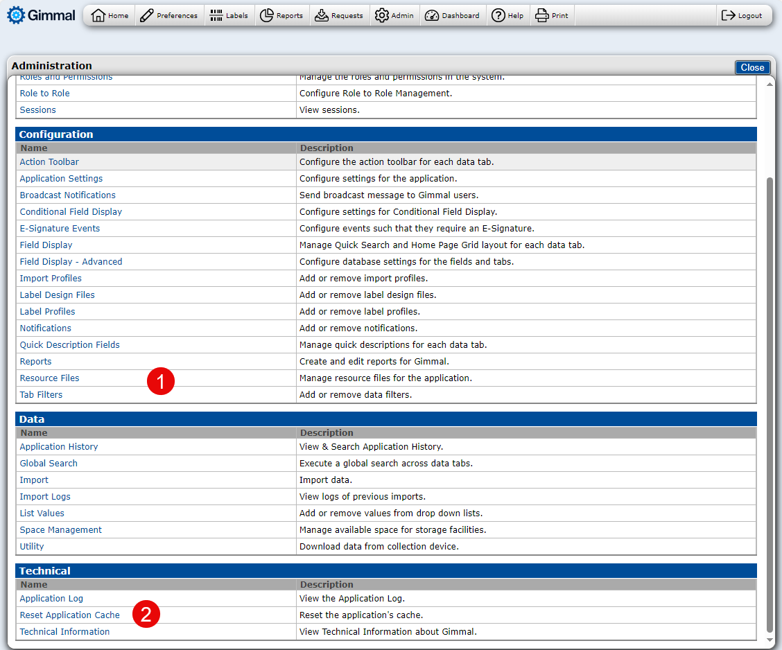Screen dimensions: 782x650
Task: Click the Requests download tray icon
Action: click(x=322, y=15)
